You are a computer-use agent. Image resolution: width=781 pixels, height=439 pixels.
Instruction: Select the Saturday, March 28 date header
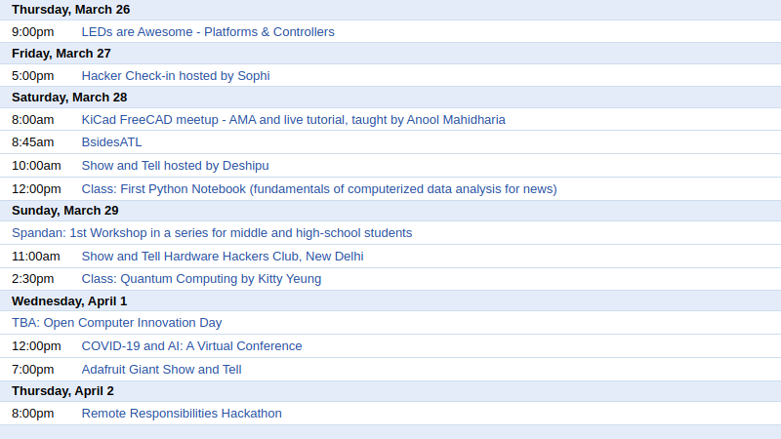pyautogui.click(x=69, y=98)
